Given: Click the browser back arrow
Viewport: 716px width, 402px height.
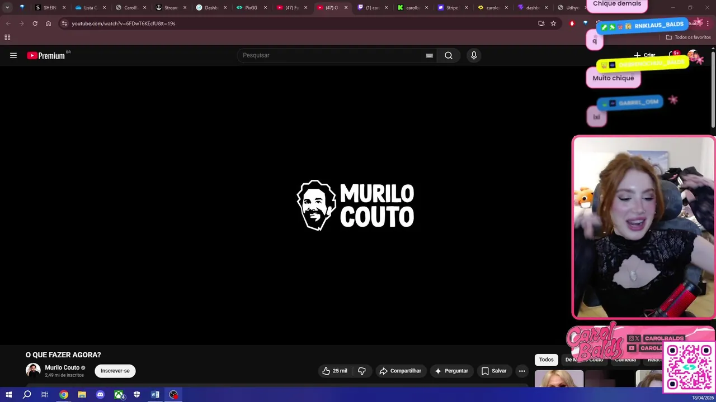Looking at the screenshot, I should [8, 23].
